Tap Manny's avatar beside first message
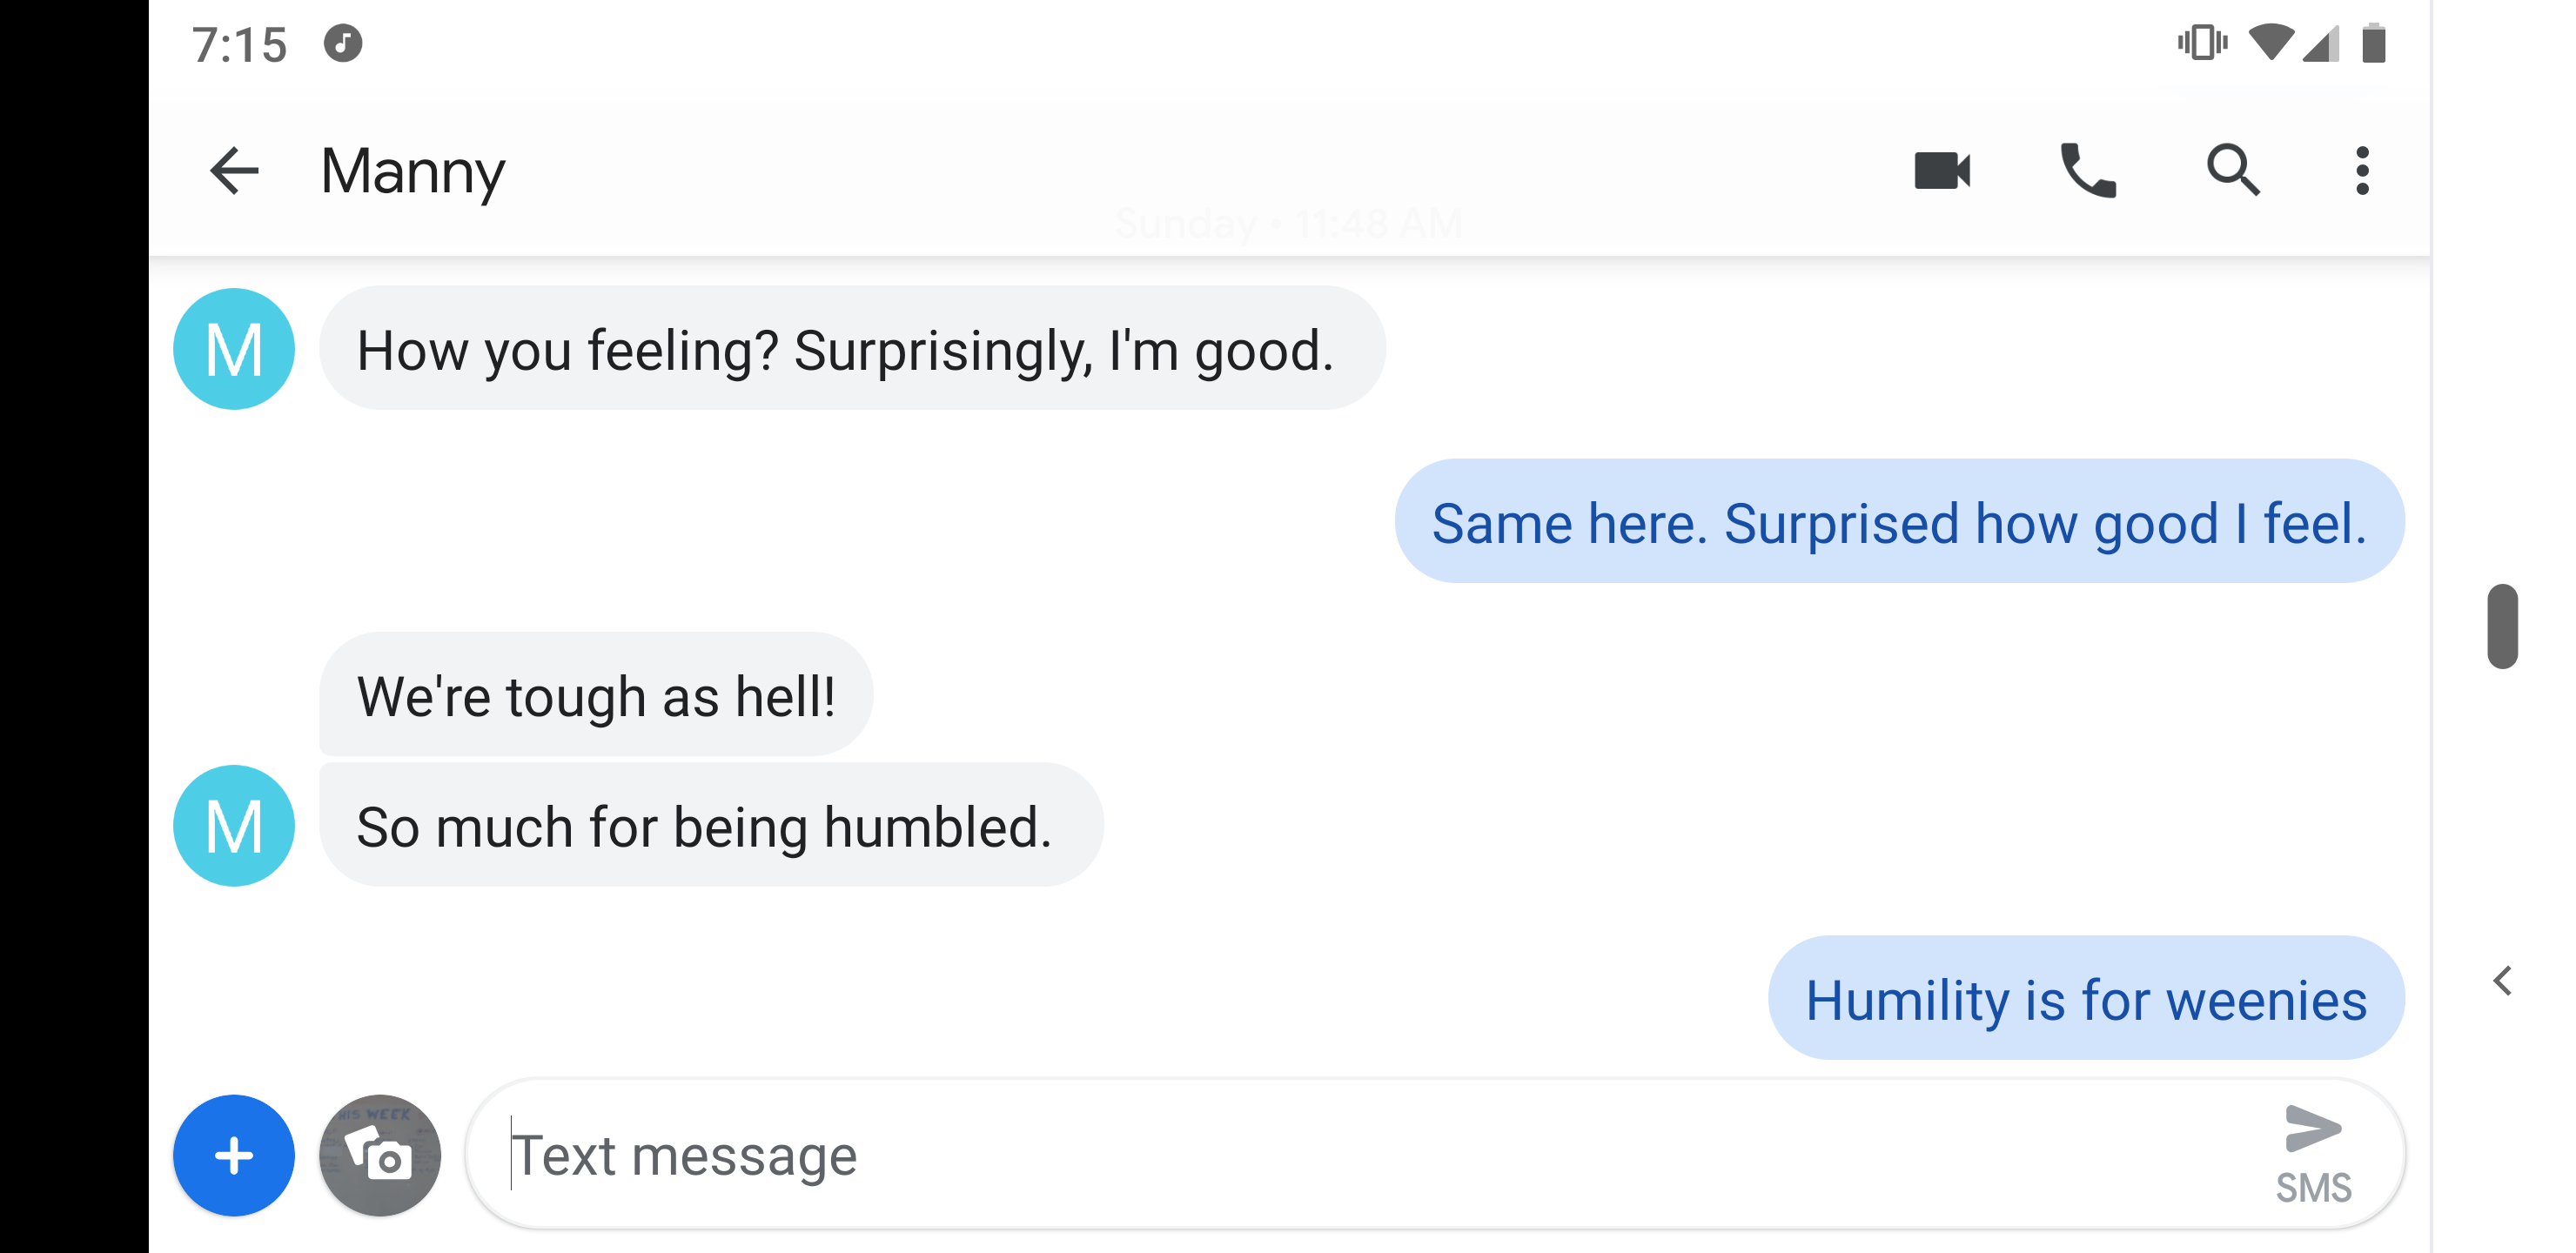Viewport: 2576px width, 1253px height. click(234, 349)
